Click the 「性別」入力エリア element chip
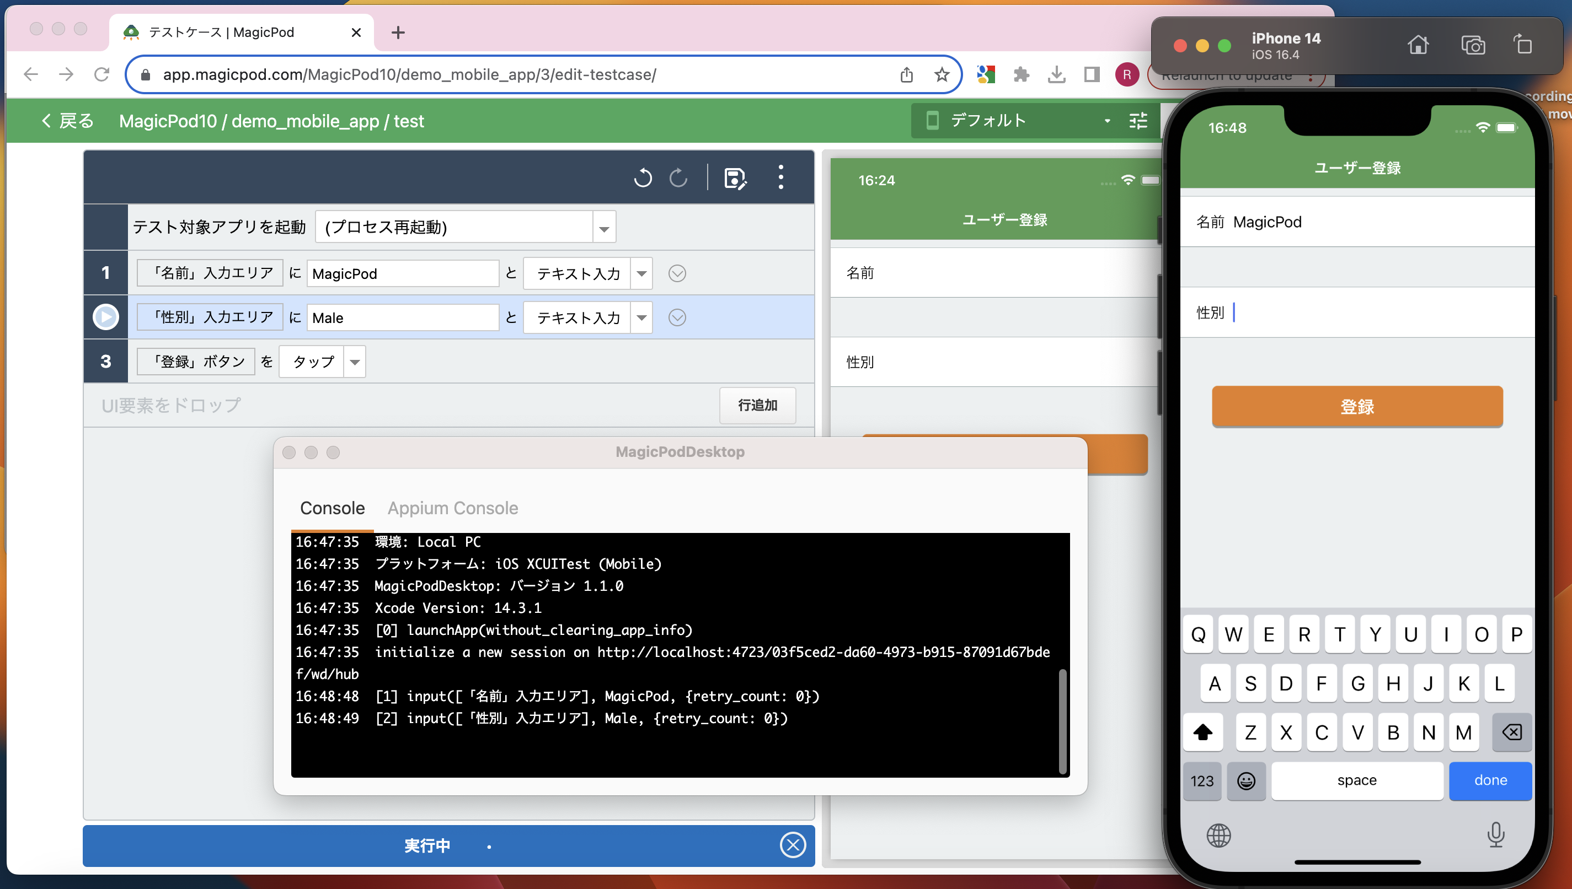 click(x=210, y=317)
